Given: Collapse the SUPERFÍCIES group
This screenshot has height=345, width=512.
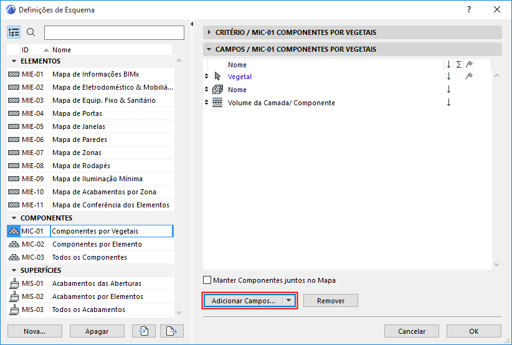Looking at the screenshot, I should click(14, 270).
